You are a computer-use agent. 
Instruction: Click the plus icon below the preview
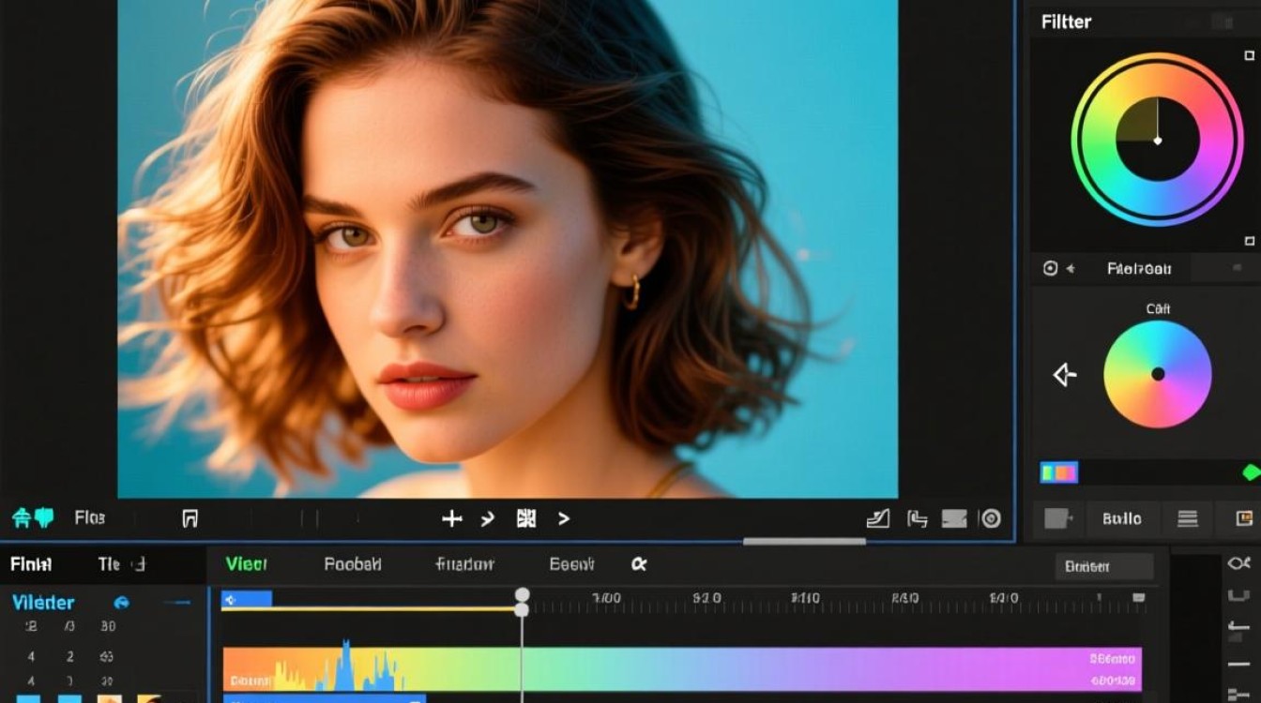(x=452, y=518)
